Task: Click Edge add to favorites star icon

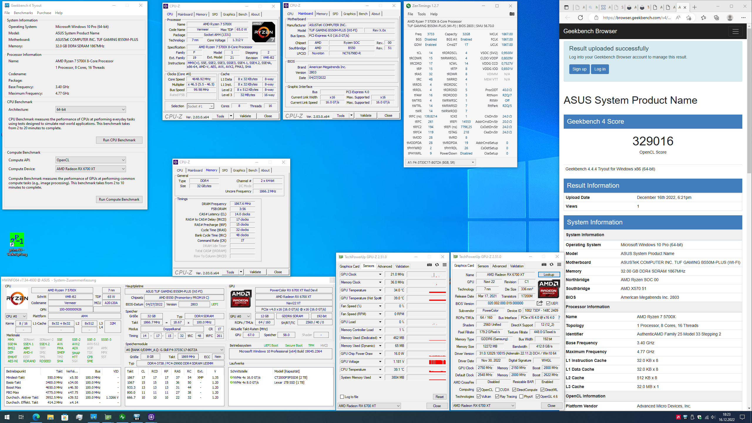Action: coord(689,18)
